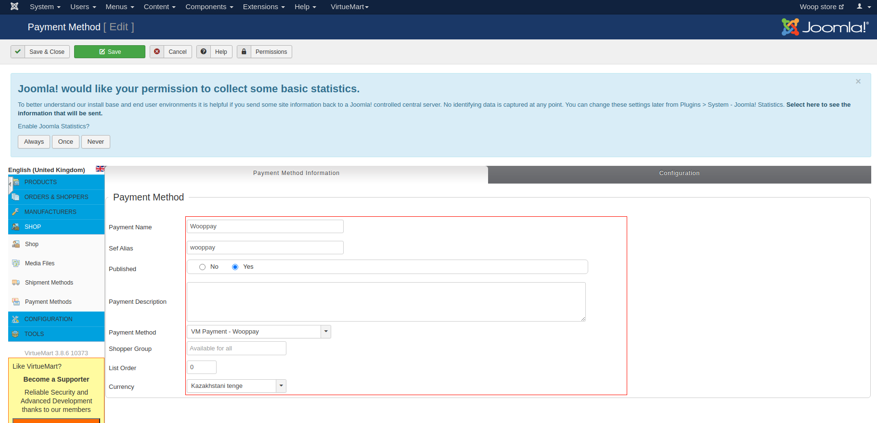The image size is (877, 423).
Task: Click the Help question mark icon
Action: [x=204, y=51]
